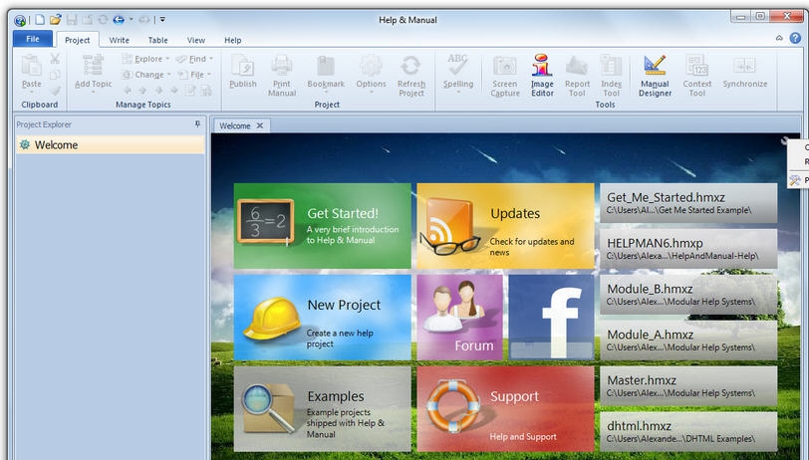
Task: Open project Options in the ribbon
Action: point(371,73)
